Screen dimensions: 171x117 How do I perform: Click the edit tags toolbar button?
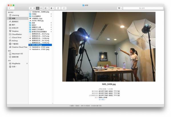pos(64,8)
